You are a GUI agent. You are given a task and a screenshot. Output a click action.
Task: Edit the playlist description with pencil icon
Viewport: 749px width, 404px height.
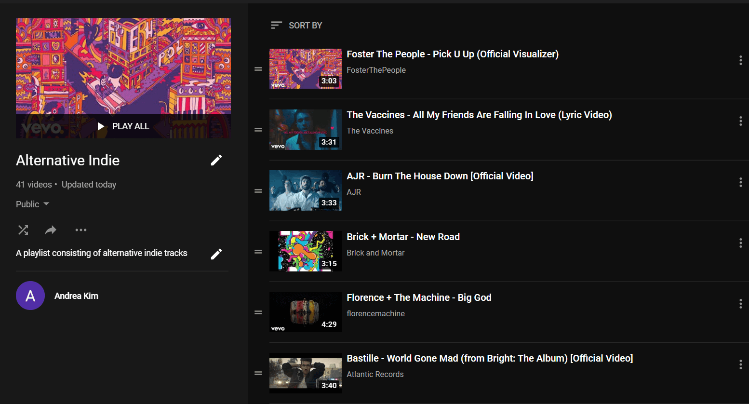pos(216,254)
